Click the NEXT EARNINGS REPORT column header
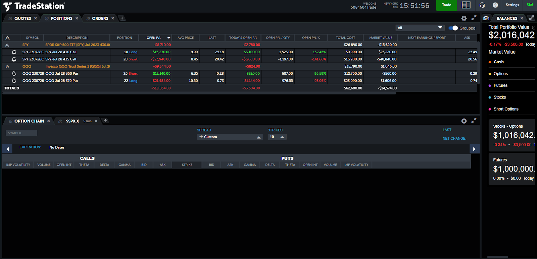This screenshot has height=259, width=537. [x=427, y=38]
